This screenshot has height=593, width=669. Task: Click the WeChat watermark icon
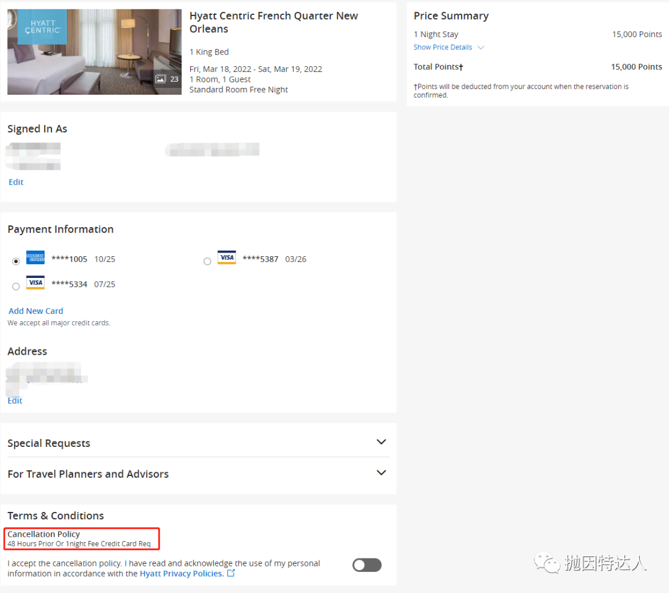coord(547,562)
